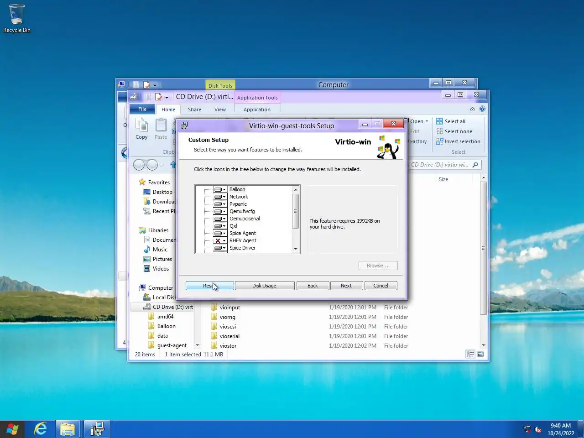
Task: Open Pictures library in the sidebar
Action: tap(158, 259)
